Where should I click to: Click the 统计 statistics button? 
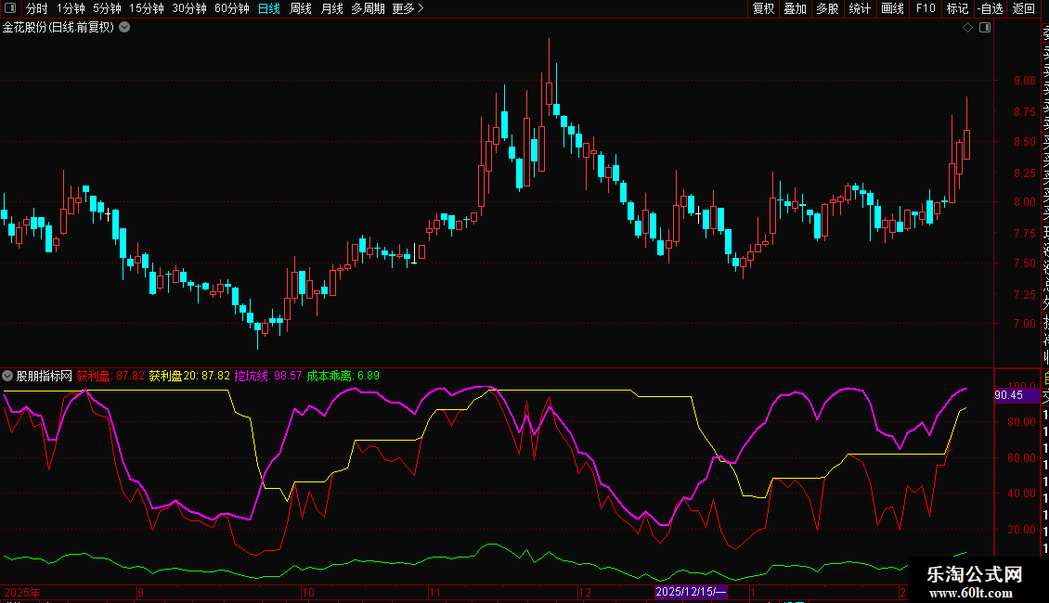click(x=860, y=8)
